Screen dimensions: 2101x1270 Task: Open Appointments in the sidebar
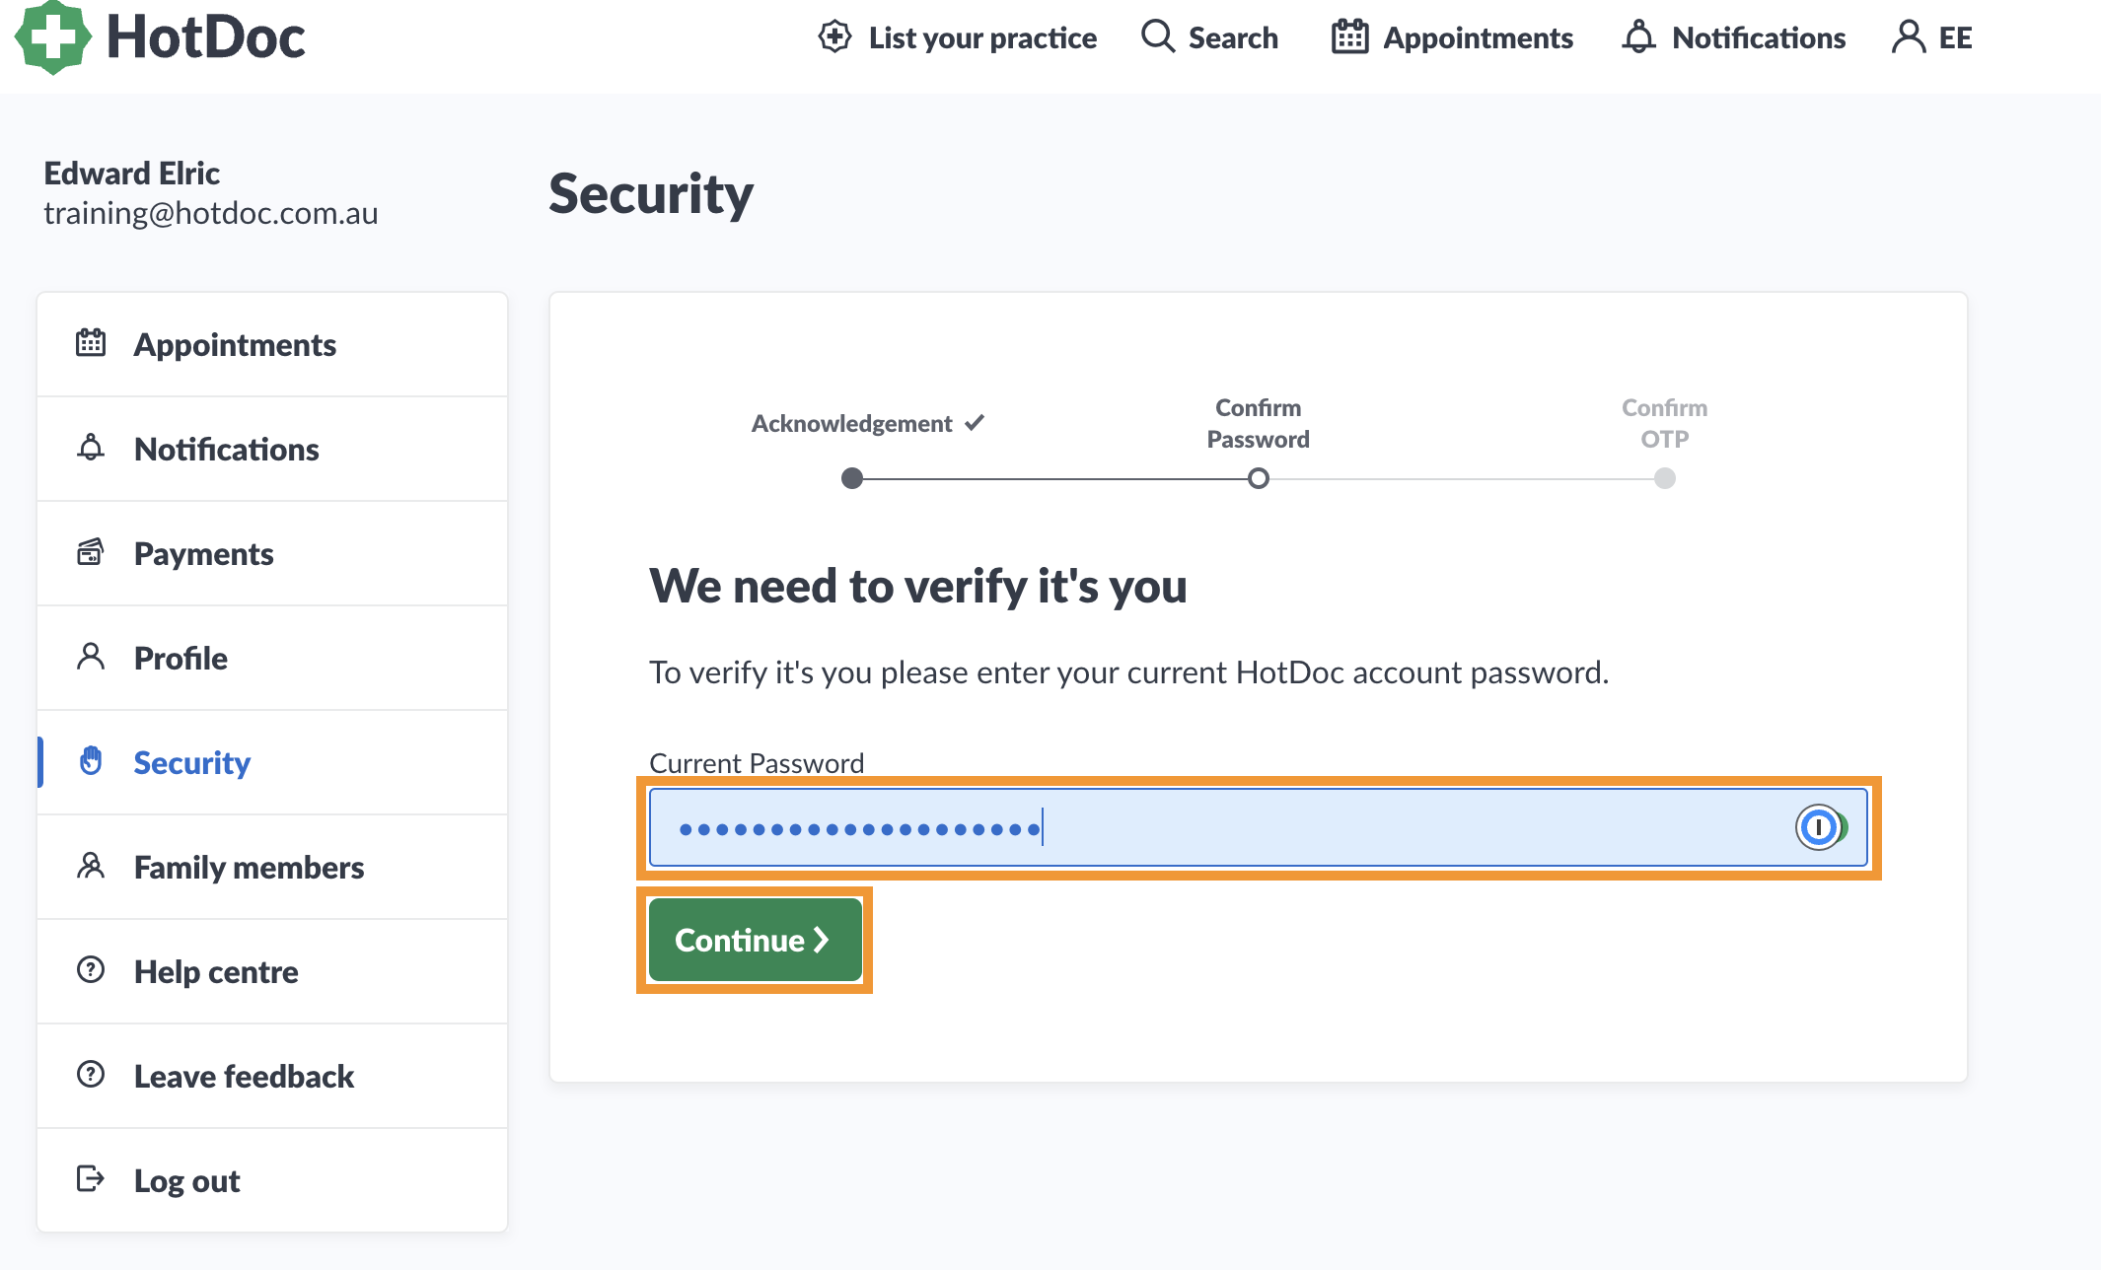coord(272,345)
